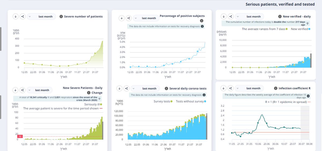Click info icon in corona tests data note
Image resolution: width=322 pixels, height=151 pixels.
click(x=204, y=95)
